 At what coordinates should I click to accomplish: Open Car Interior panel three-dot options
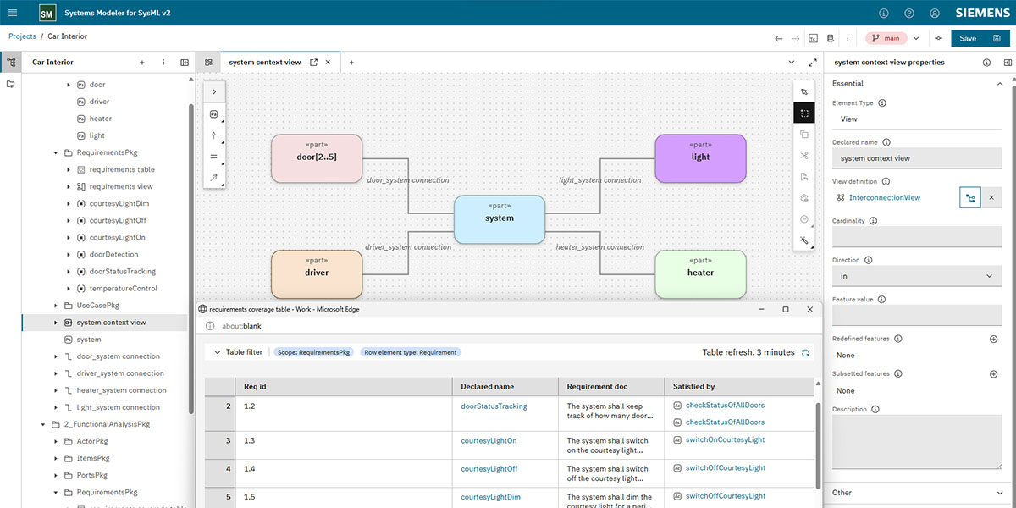pos(163,62)
